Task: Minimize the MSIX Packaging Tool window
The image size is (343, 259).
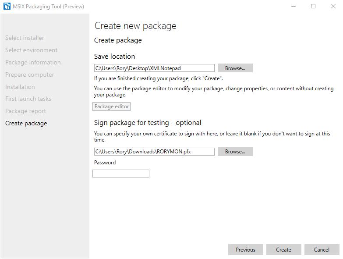Action: click(293, 6)
